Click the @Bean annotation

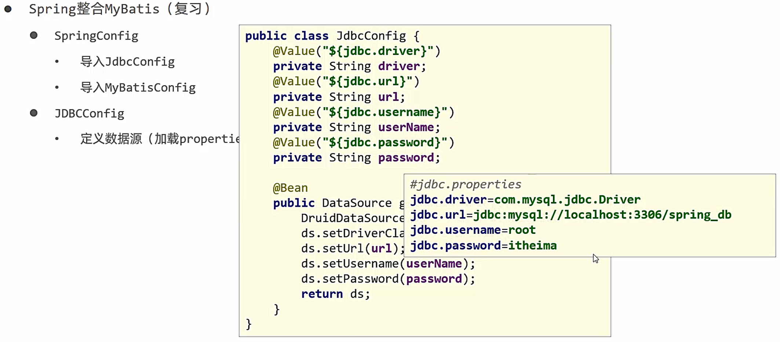290,188
